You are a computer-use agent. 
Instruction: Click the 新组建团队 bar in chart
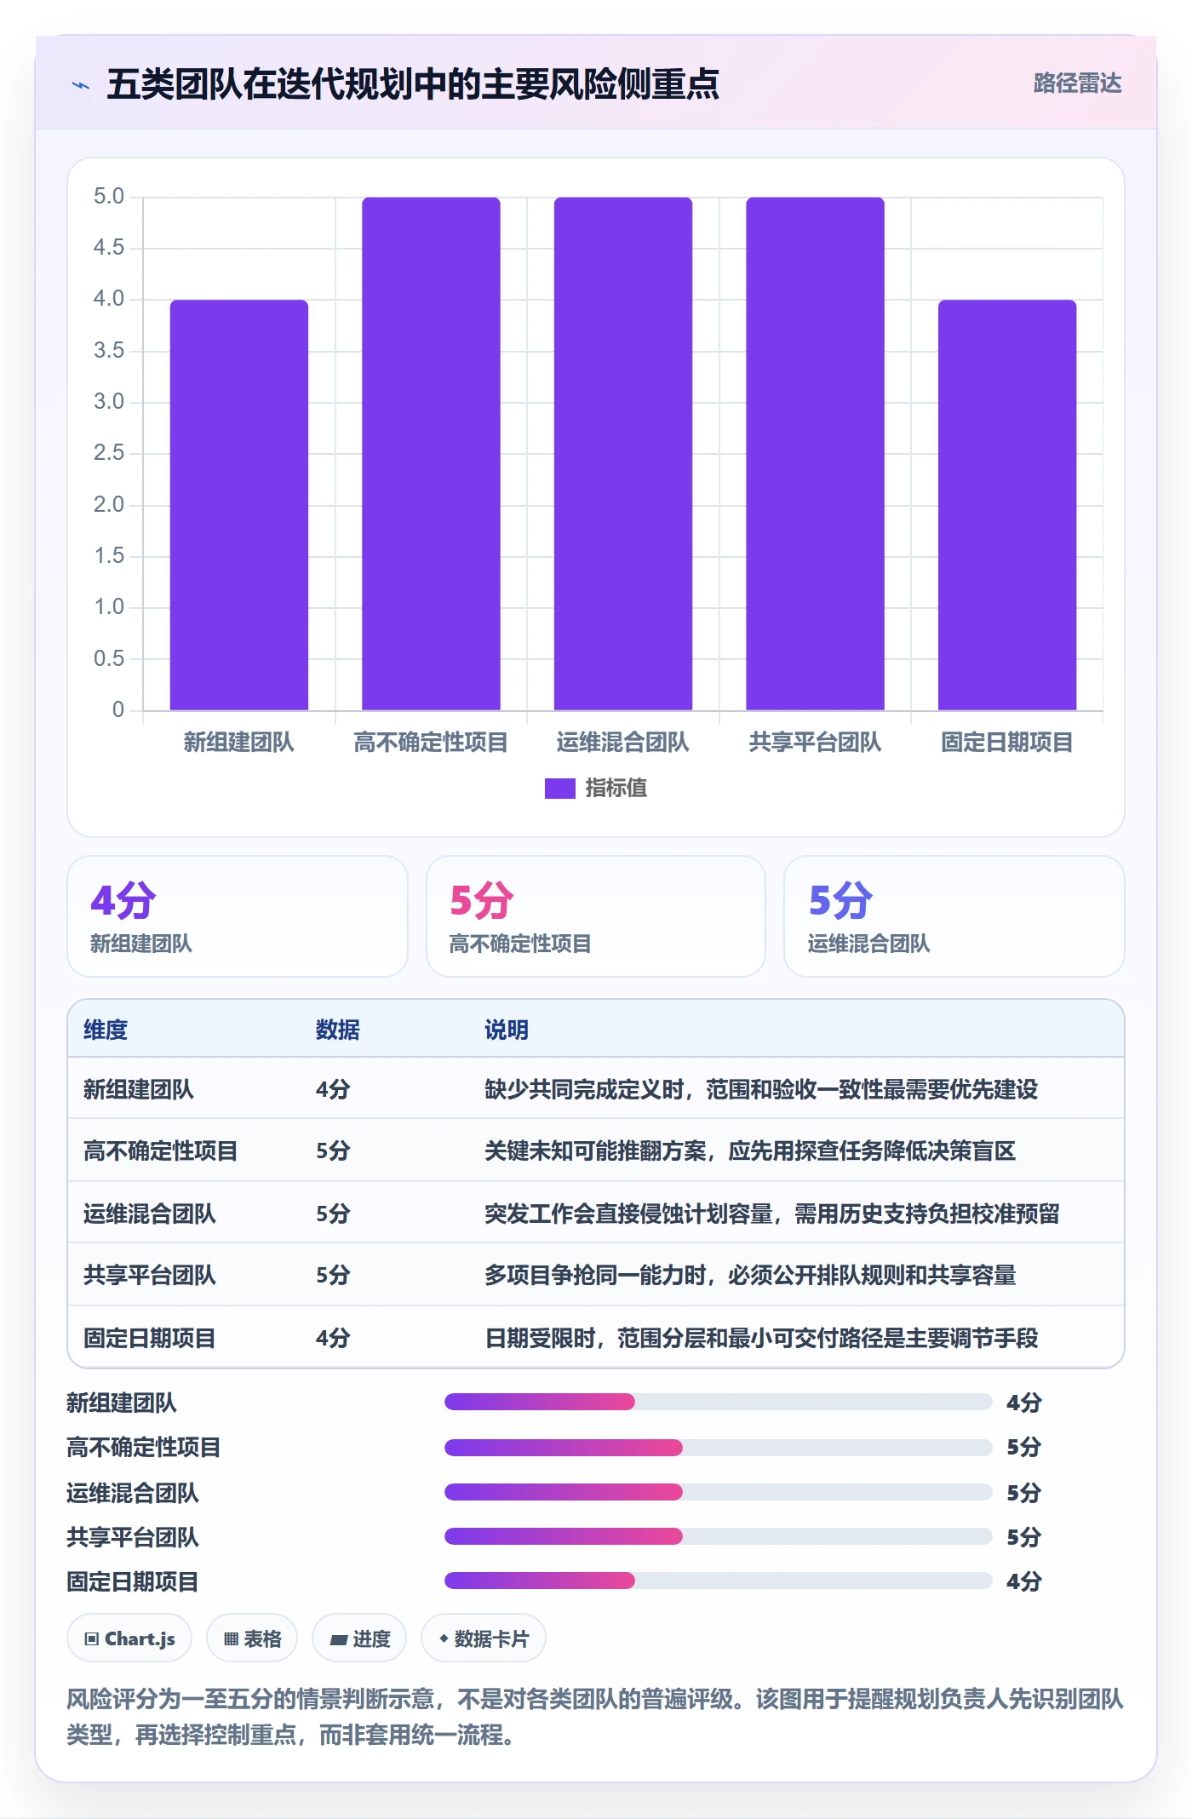click(238, 505)
